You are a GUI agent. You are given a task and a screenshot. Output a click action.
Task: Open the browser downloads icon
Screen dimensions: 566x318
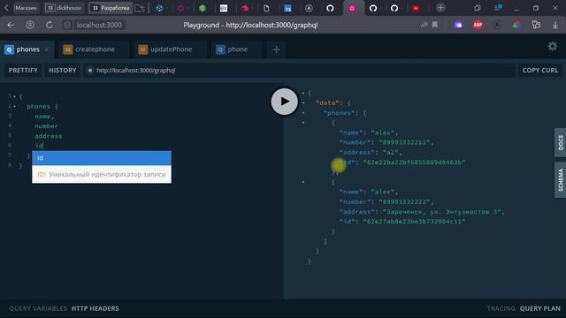tap(555, 25)
